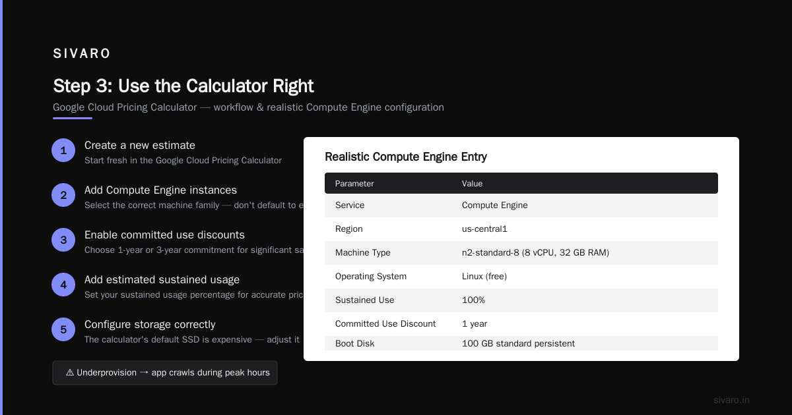
Task: Click the 'Select the correct machine family' description
Action: [194, 205]
